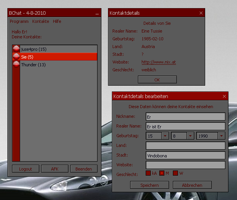Select the M gender option
The height and width of the screenshot is (200, 237).
162,173
